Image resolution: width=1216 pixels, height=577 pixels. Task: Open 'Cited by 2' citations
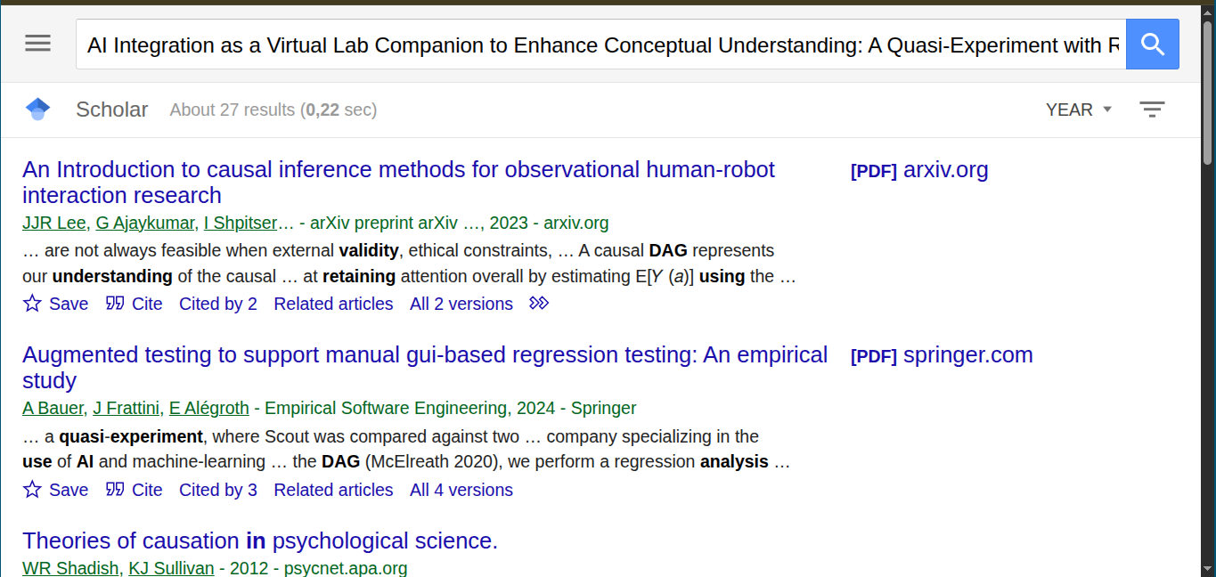[x=218, y=304]
